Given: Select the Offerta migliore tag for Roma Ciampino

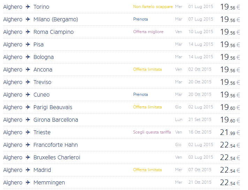Looking at the screenshot, I should pos(148,32).
